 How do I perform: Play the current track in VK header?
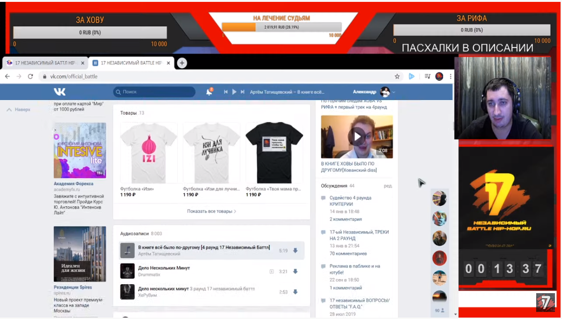[x=234, y=92]
